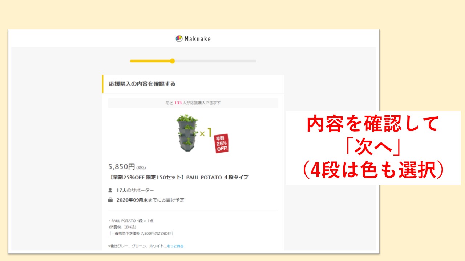Click the "2020年09月末までにお届け予定" text
The height and width of the screenshot is (261, 465).
[x=150, y=200]
